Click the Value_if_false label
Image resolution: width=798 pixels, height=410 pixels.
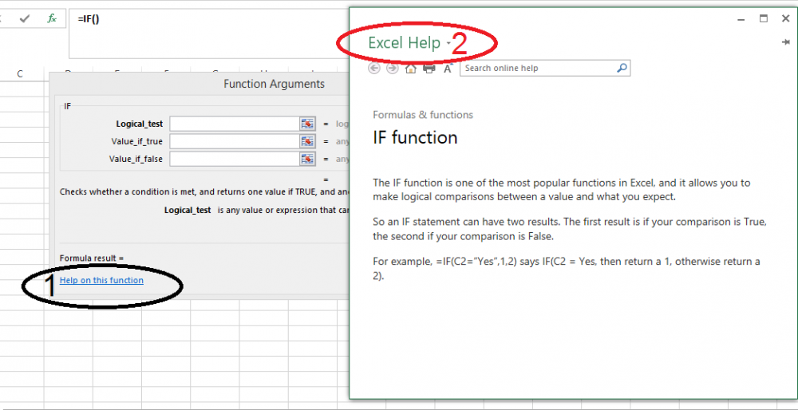click(x=136, y=160)
